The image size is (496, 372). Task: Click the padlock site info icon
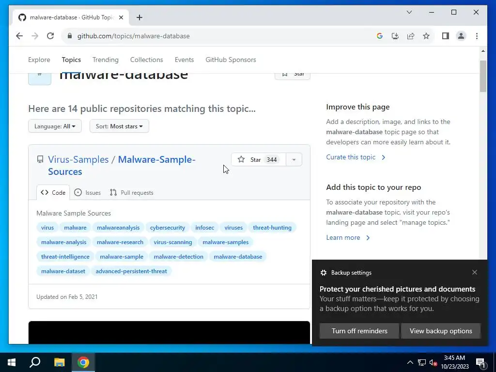(x=70, y=36)
